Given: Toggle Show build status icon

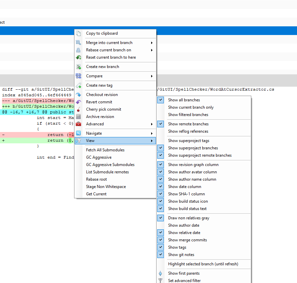Looking at the screenshot, I should [x=161, y=201].
